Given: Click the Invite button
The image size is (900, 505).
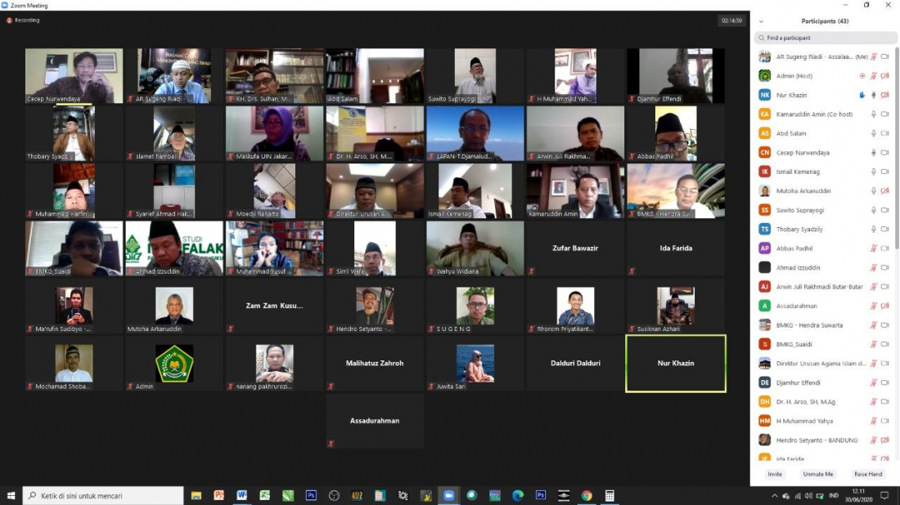Looking at the screenshot, I should 774,474.
